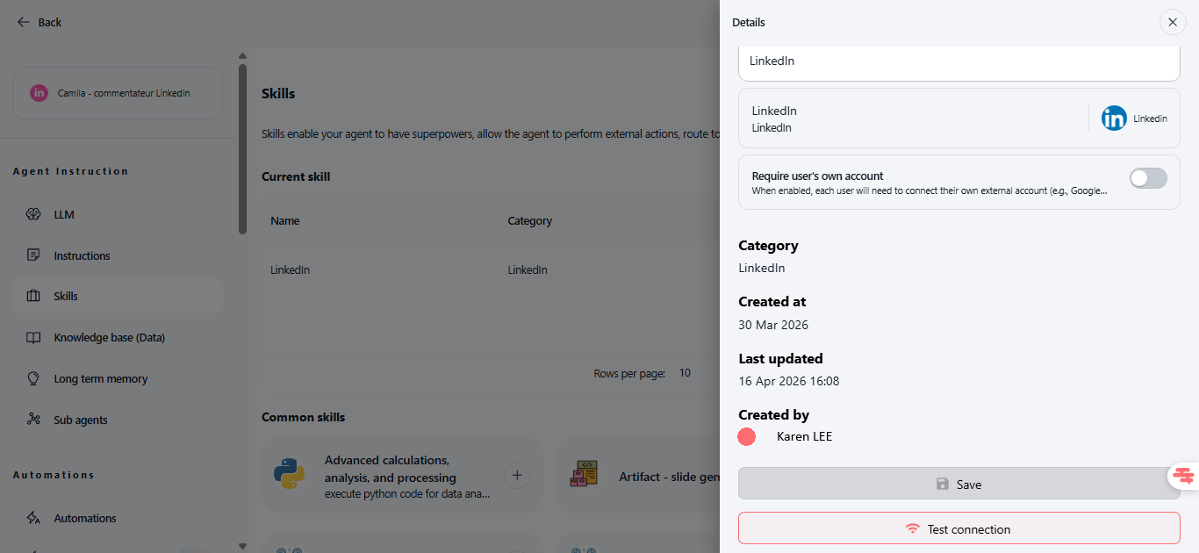The height and width of the screenshot is (553, 1199).
Task: Click the Knowledge base book icon
Action: point(33,337)
